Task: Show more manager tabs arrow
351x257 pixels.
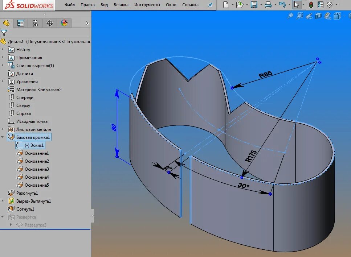Action: [87, 23]
